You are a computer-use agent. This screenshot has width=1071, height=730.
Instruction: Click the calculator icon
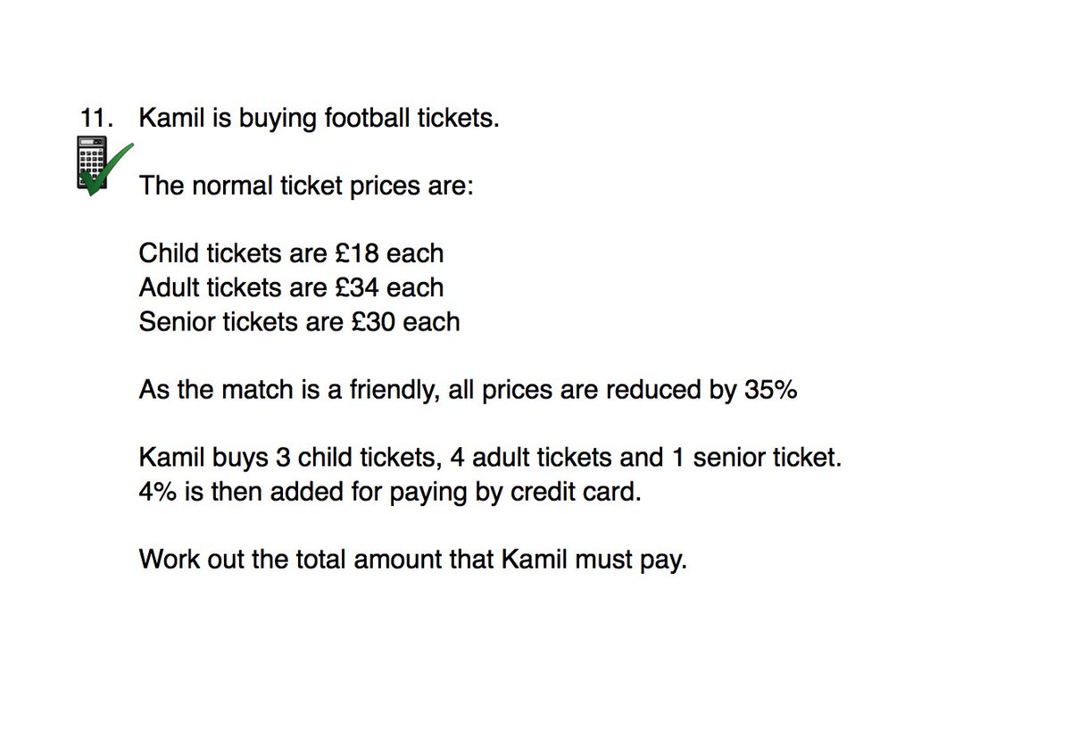[x=92, y=162]
